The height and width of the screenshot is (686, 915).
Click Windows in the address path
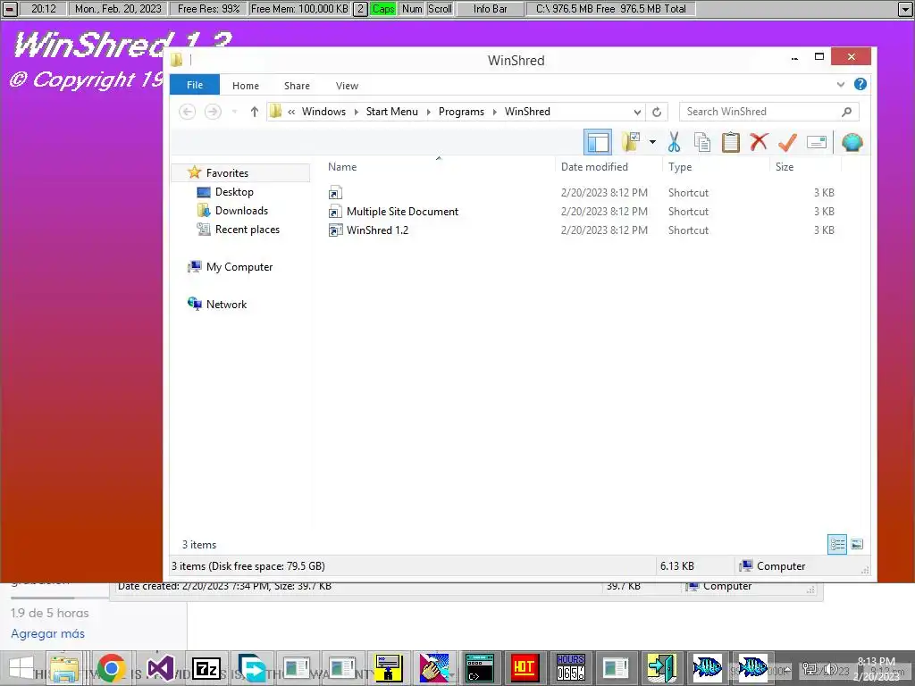[x=323, y=112]
